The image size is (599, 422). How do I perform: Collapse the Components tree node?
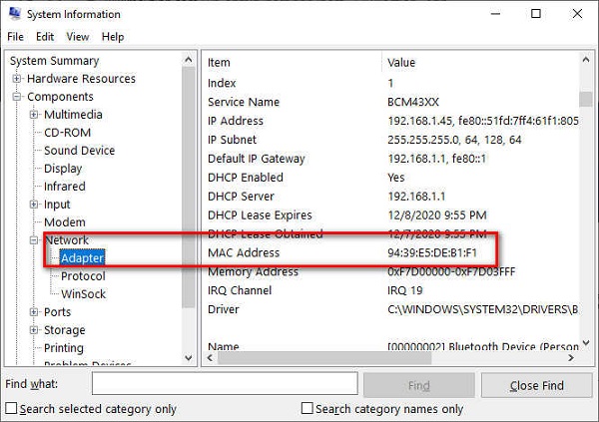[x=17, y=97]
